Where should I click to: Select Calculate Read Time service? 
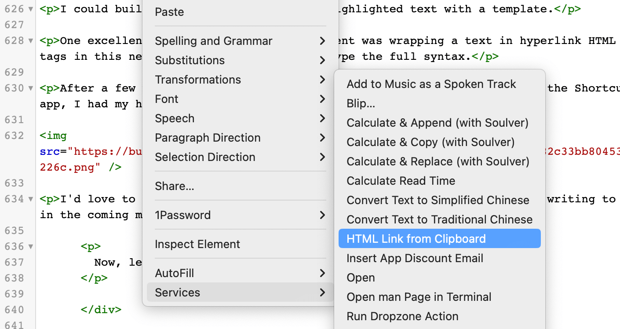point(401,181)
